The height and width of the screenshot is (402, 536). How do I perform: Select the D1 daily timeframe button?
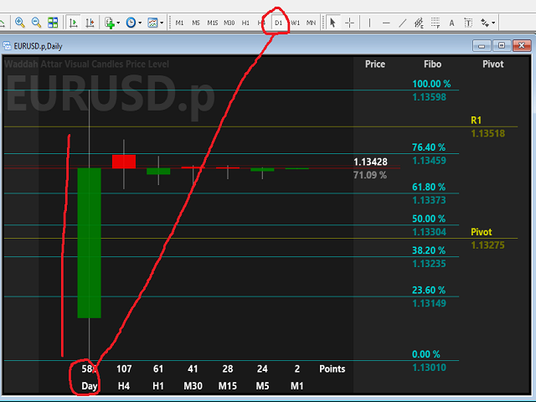tap(279, 23)
